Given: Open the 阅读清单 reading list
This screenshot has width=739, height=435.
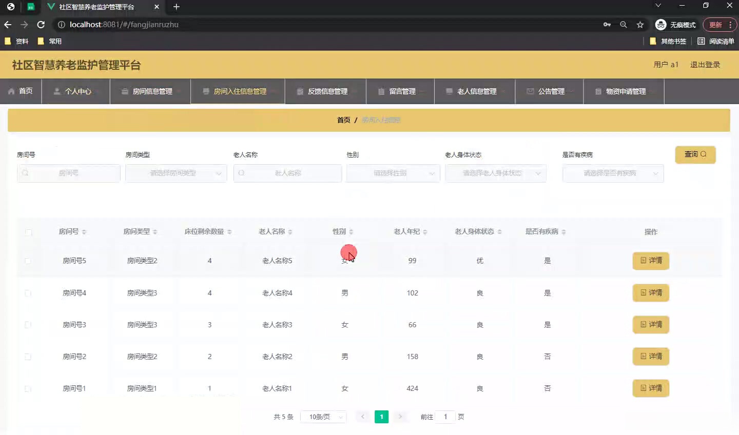Looking at the screenshot, I should [716, 41].
